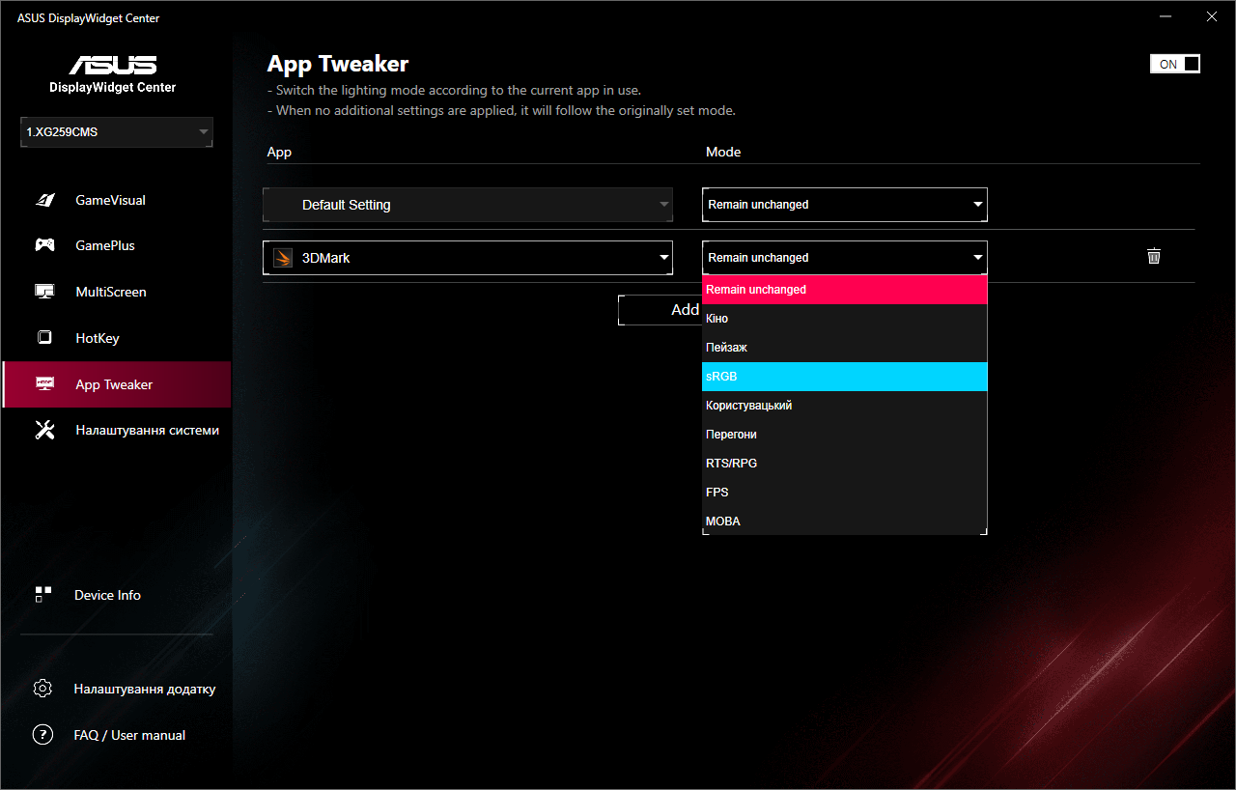Viewport: 1236px width, 790px height.
Task: Open the GameVisual section
Action: click(x=117, y=200)
